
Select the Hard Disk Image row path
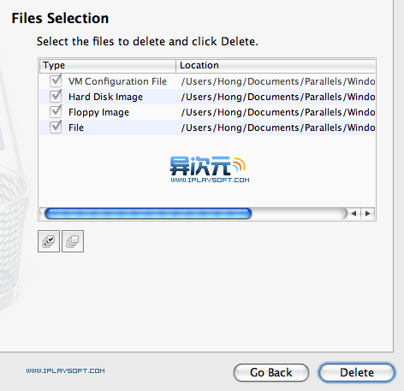278,97
